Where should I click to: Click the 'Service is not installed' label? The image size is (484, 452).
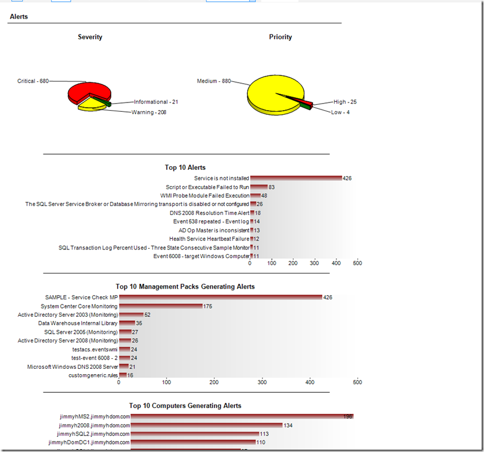tap(221, 179)
